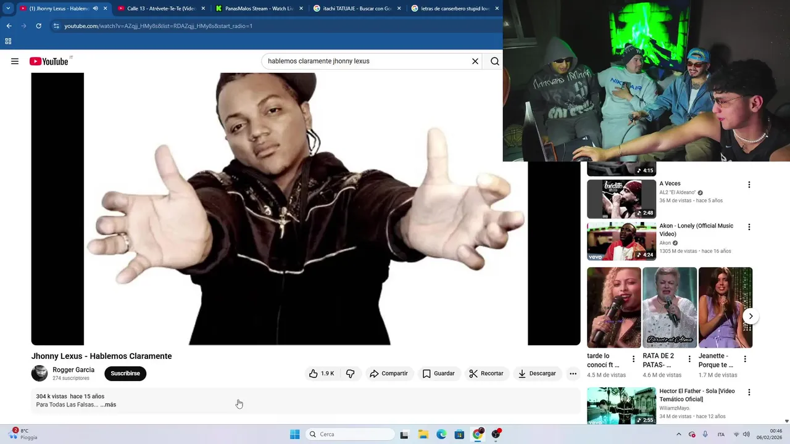This screenshot has width=790, height=444.
Task: Click the URL address bar text
Action: tap(159, 26)
